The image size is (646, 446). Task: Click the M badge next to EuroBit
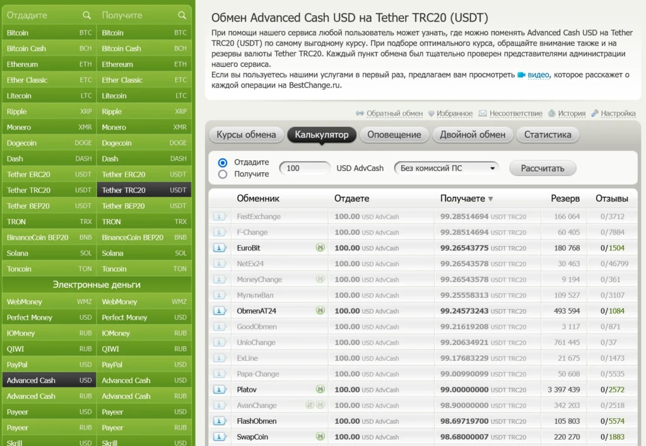(320, 247)
